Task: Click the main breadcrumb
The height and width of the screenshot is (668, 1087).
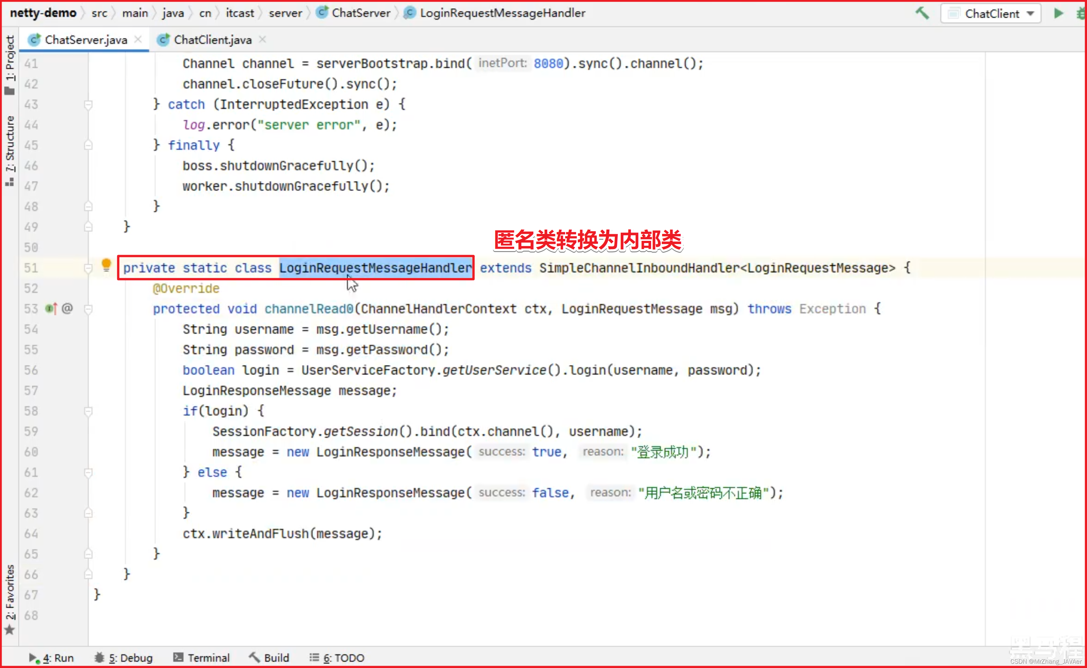Action: [x=135, y=13]
